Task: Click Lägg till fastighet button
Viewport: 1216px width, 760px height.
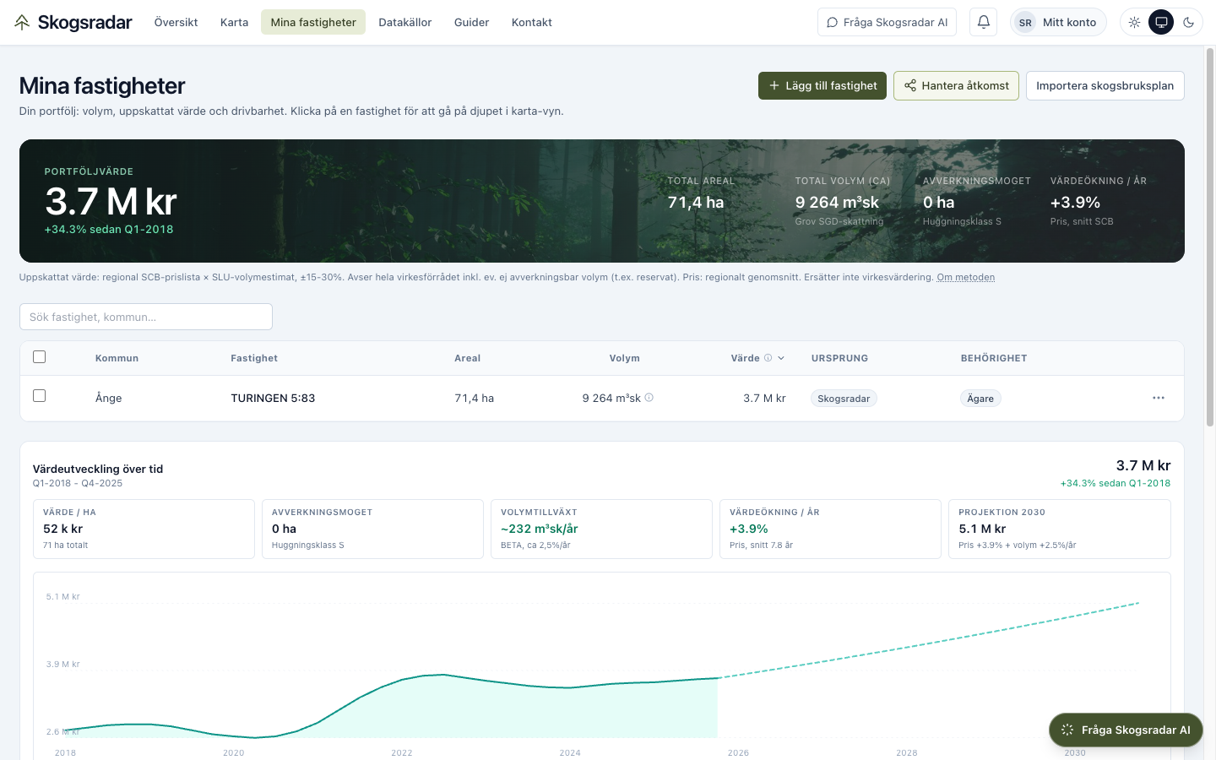Action: click(822, 85)
